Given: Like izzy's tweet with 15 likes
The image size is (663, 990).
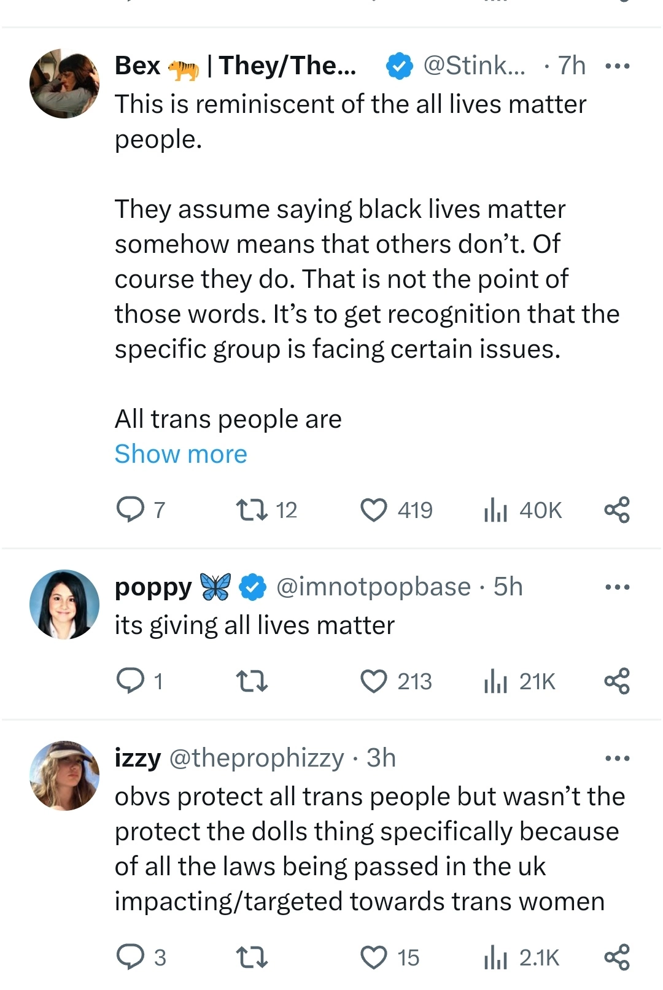Looking at the screenshot, I should [374, 957].
